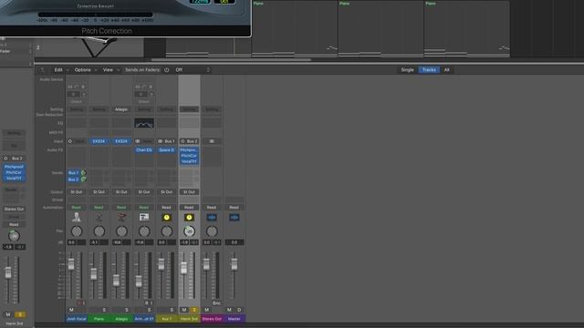Click the Josh Vocal volume fader
This screenshot has height=328, width=584.
[71, 263]
